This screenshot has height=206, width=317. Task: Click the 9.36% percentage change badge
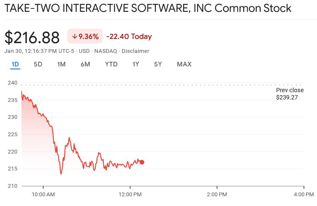(85, 36)
